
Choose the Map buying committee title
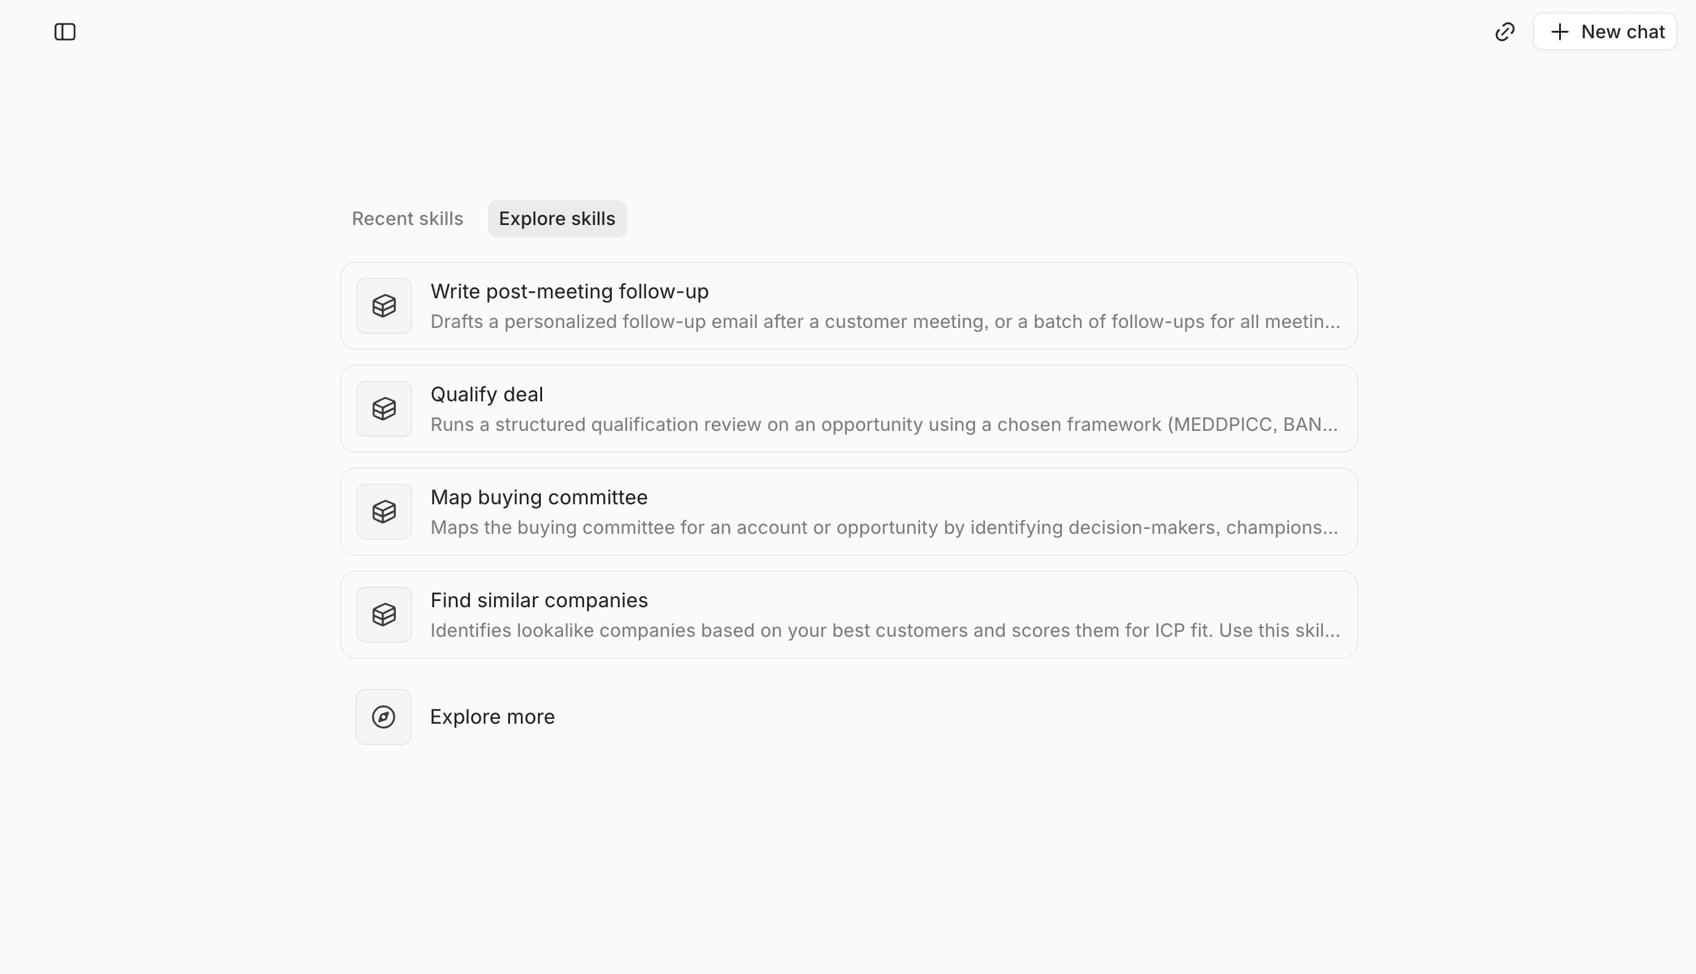point(538,497)
